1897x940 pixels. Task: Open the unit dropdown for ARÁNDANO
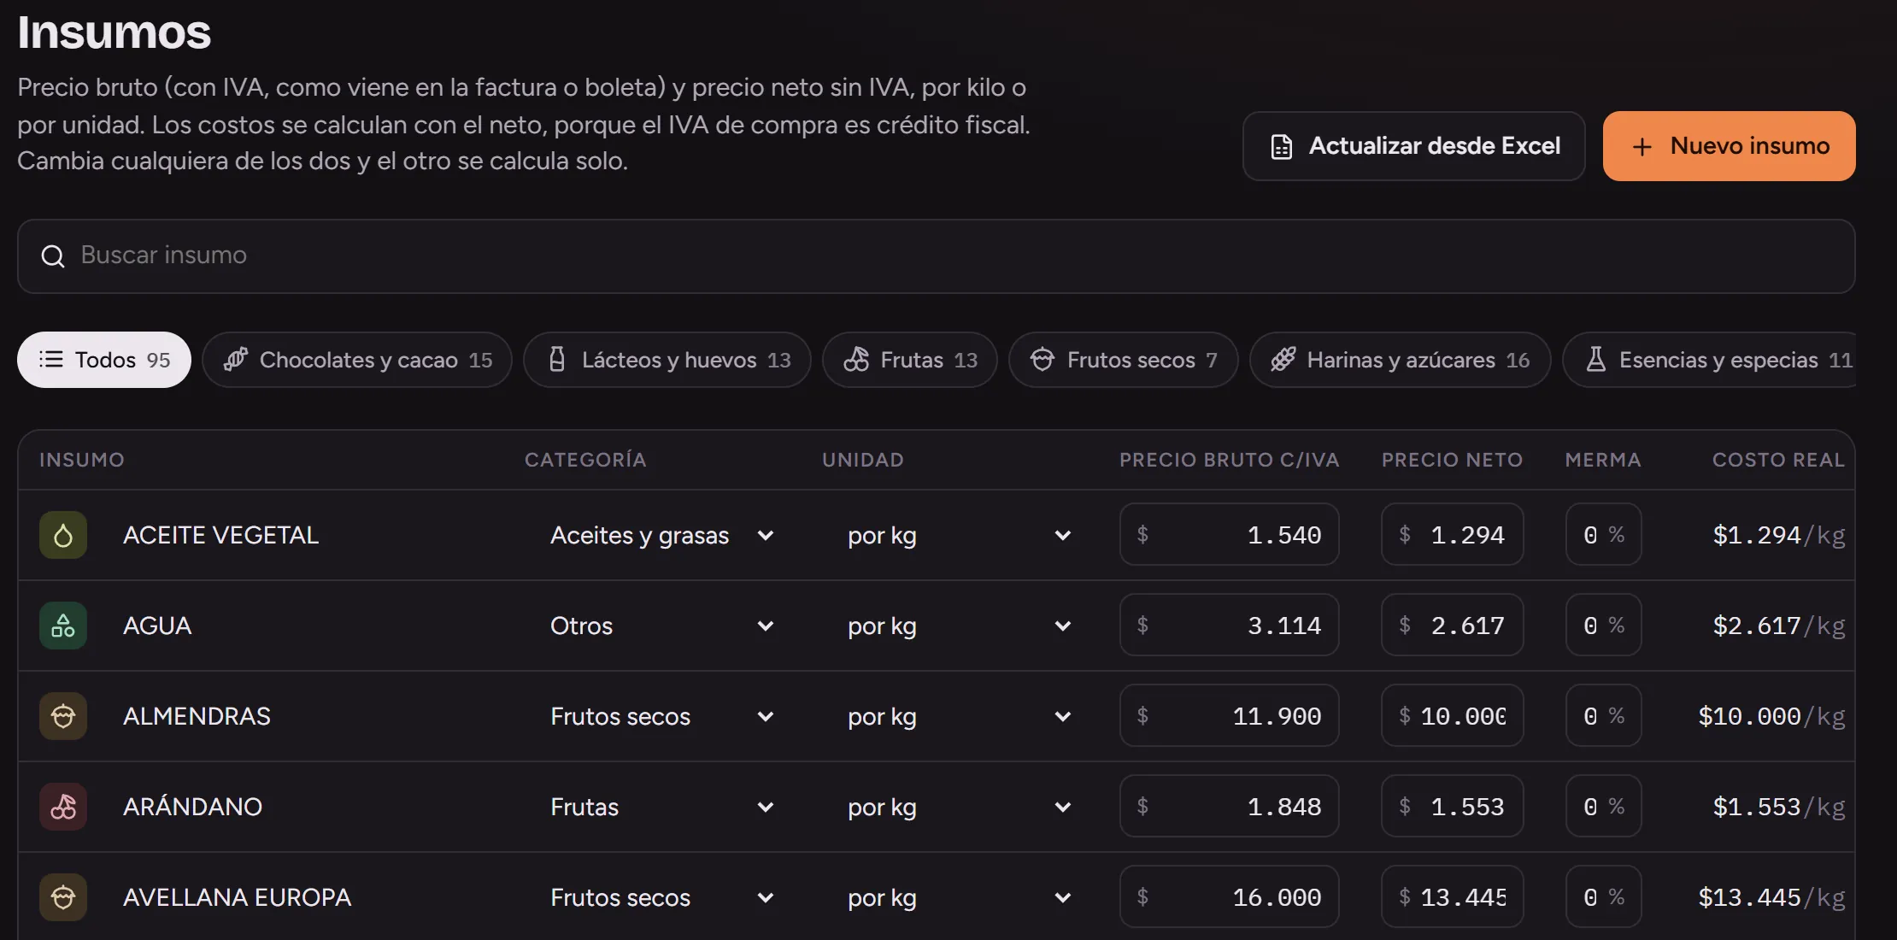pyautogui.click(x=960, y=807)
